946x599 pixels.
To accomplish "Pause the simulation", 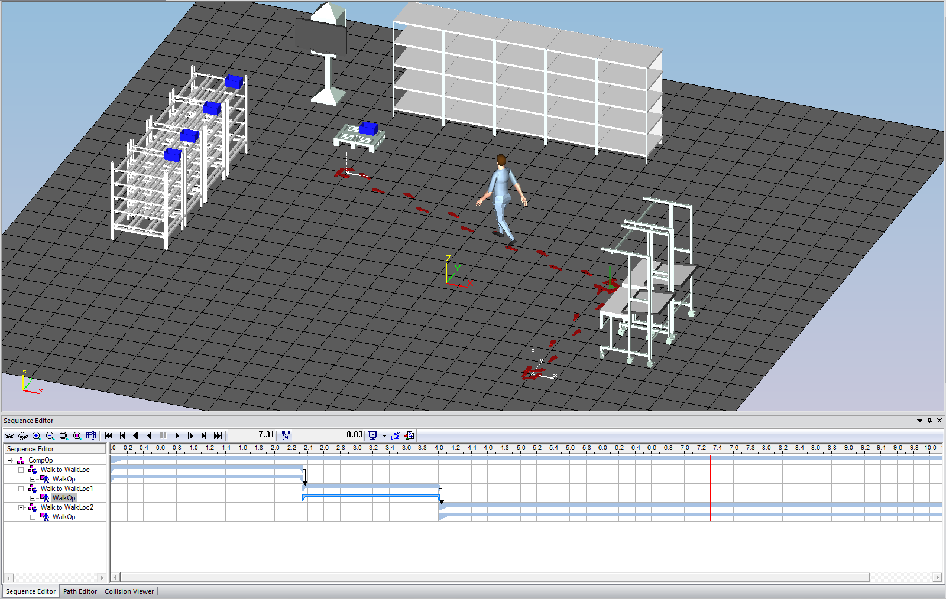I will tap(163, 436).
